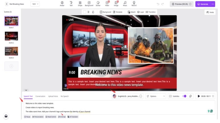The width and height of the screenshot is (220, 123).
Task: Open the Shape tool
Action: [80, 4]
